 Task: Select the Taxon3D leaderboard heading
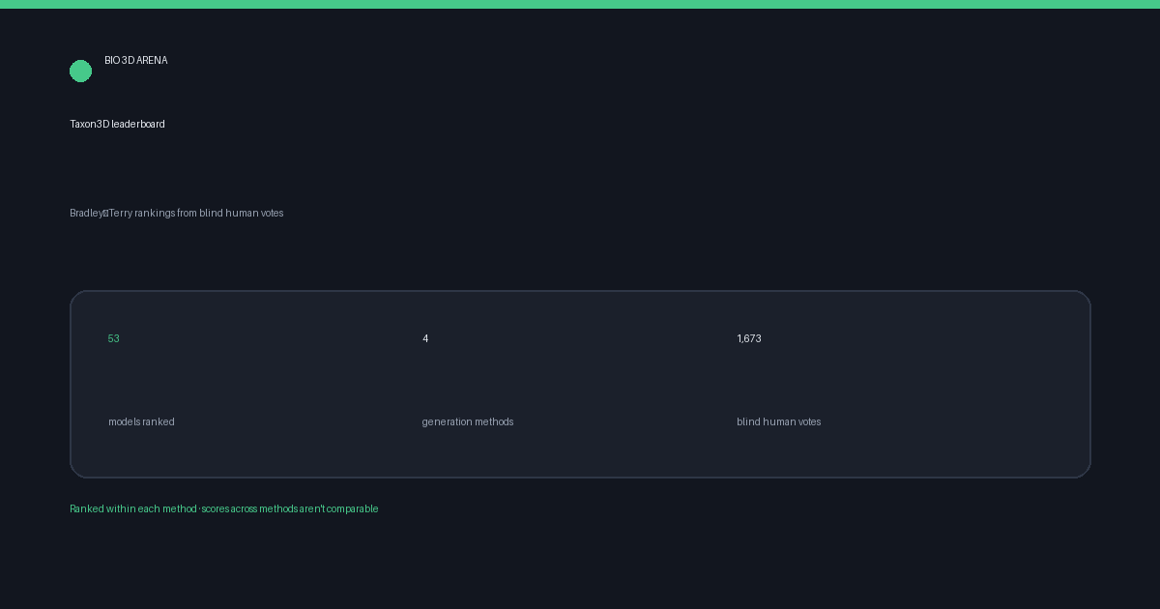click(117, 125)
